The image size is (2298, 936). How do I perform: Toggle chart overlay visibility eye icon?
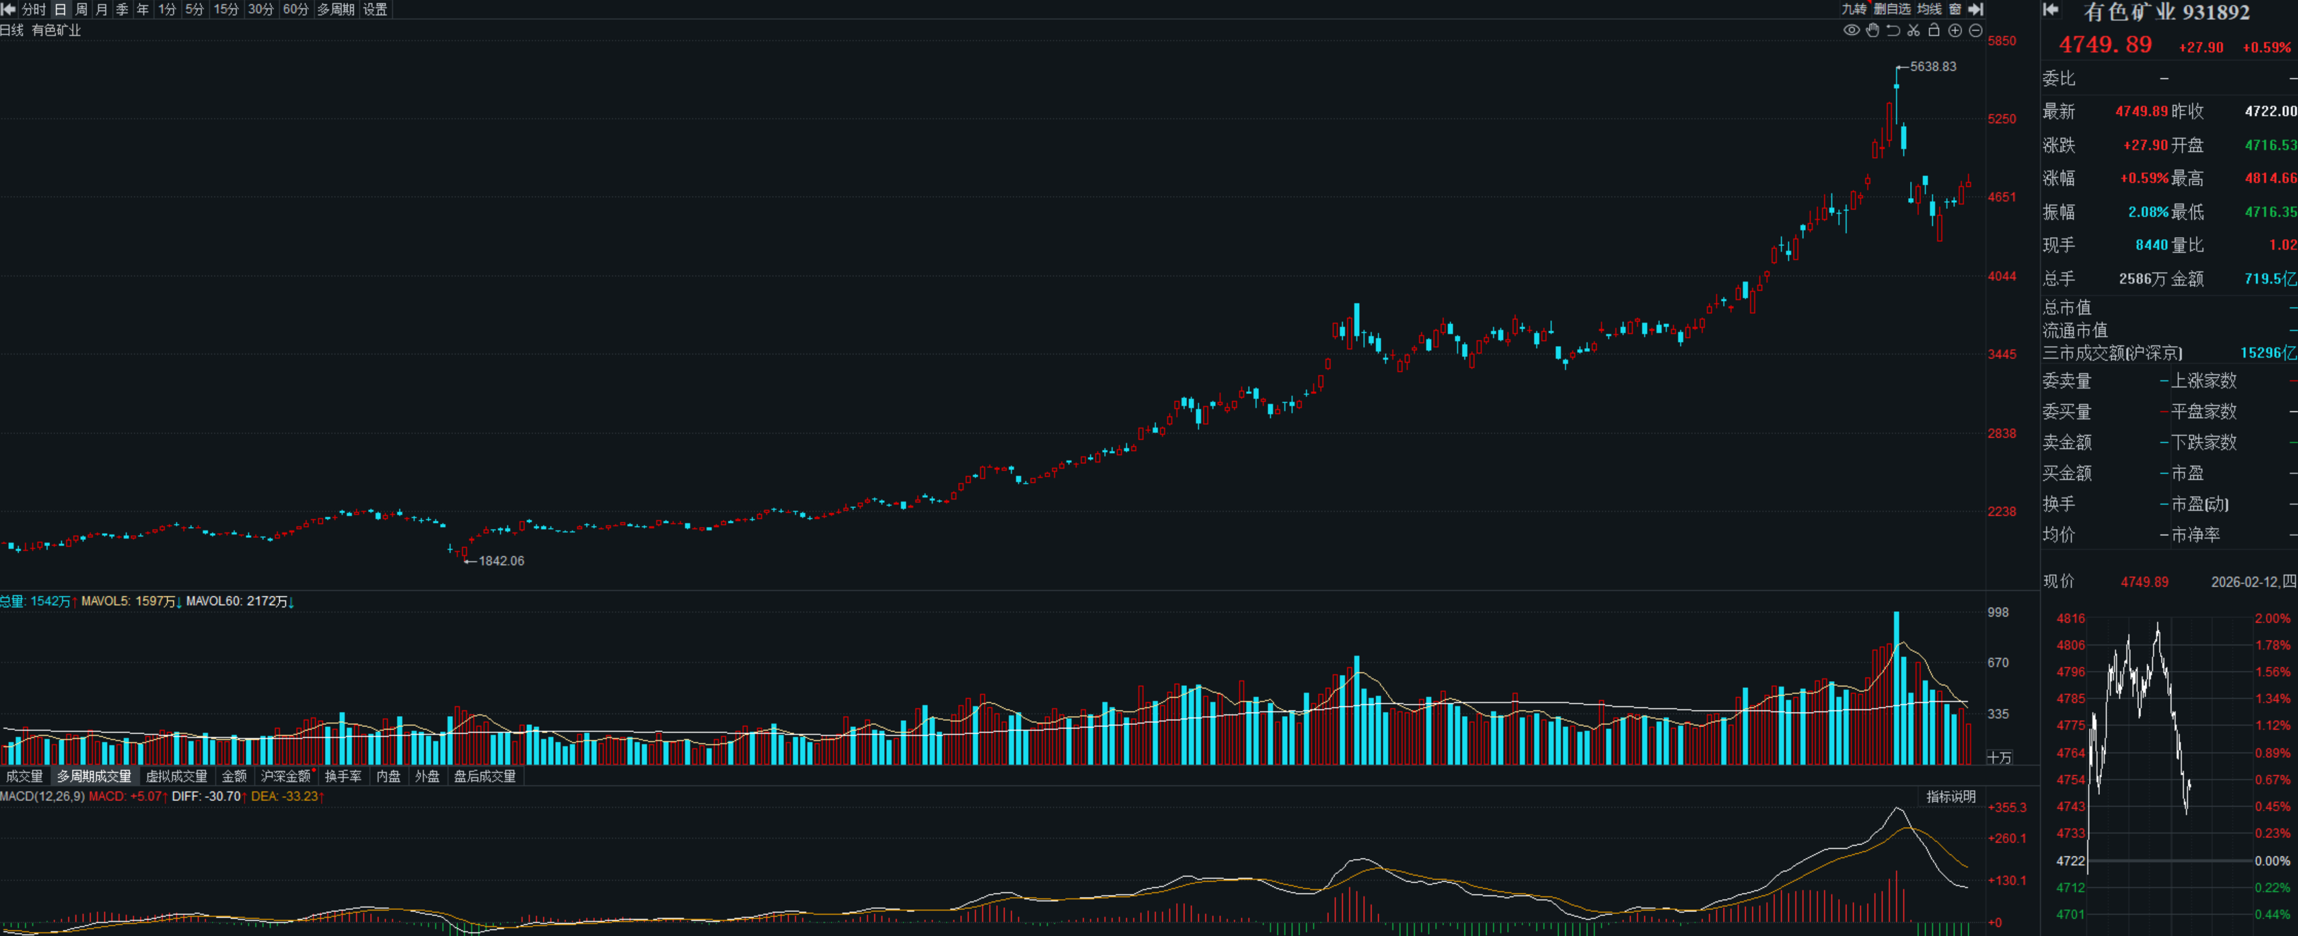tap(1851, 30)
